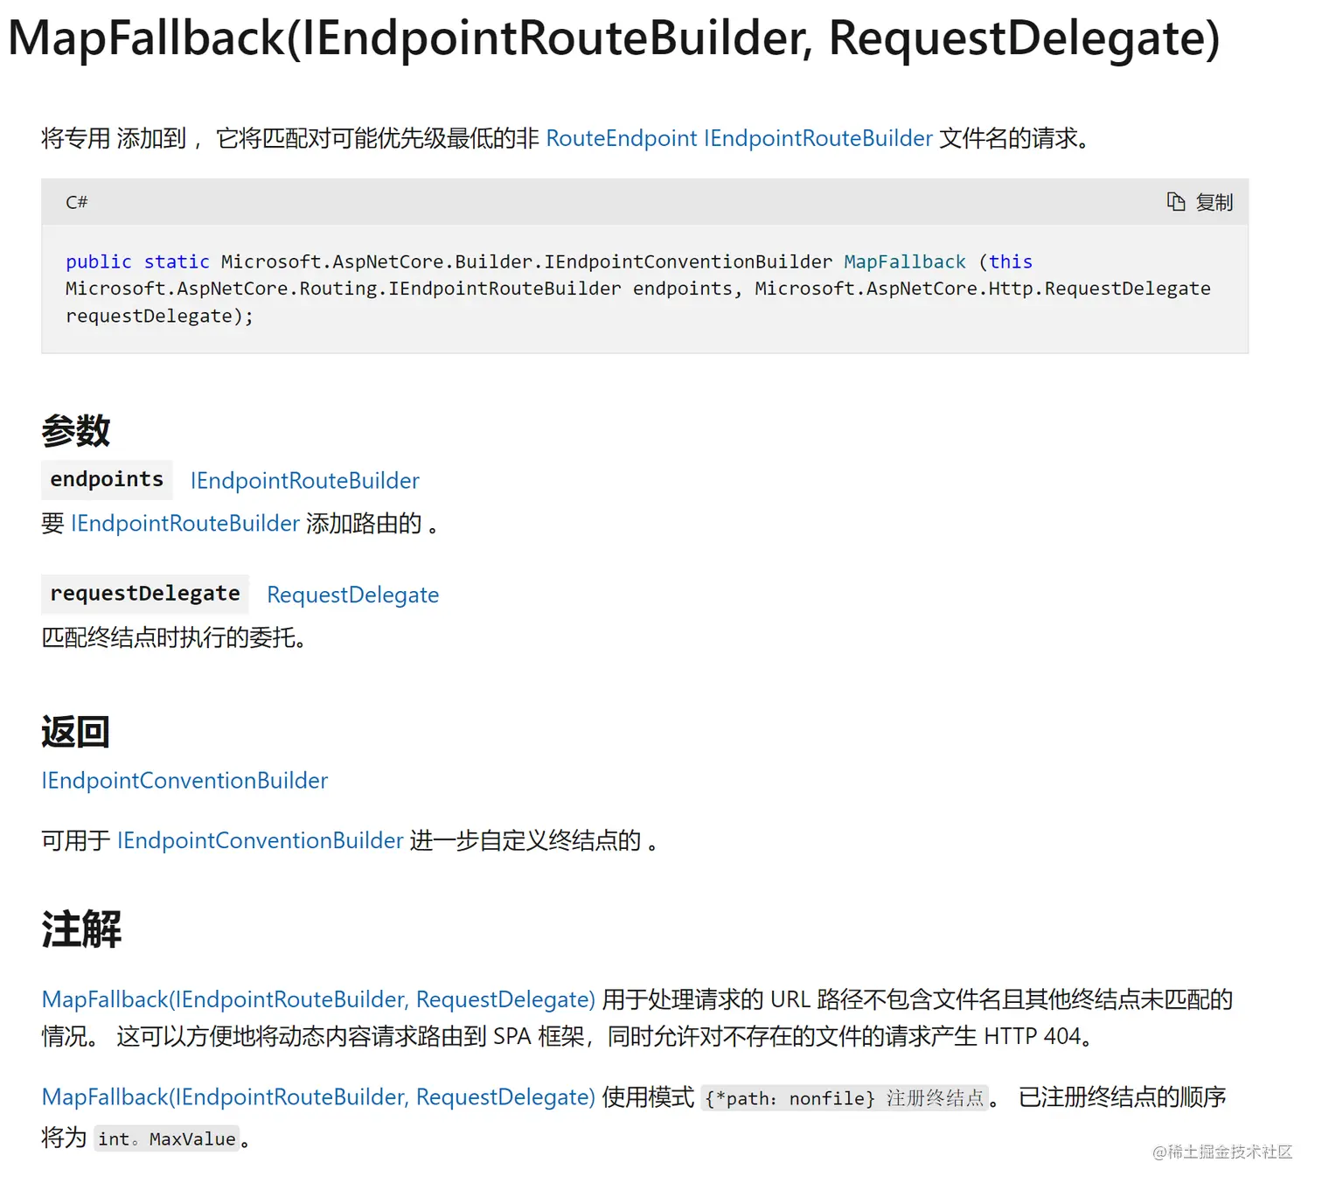Open the MapFallback link before 使用模式

[x=318, y=1096]
